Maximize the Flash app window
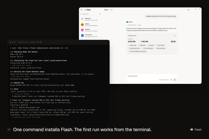The height and width of the screenshot is (139, 209). (196, 9)
